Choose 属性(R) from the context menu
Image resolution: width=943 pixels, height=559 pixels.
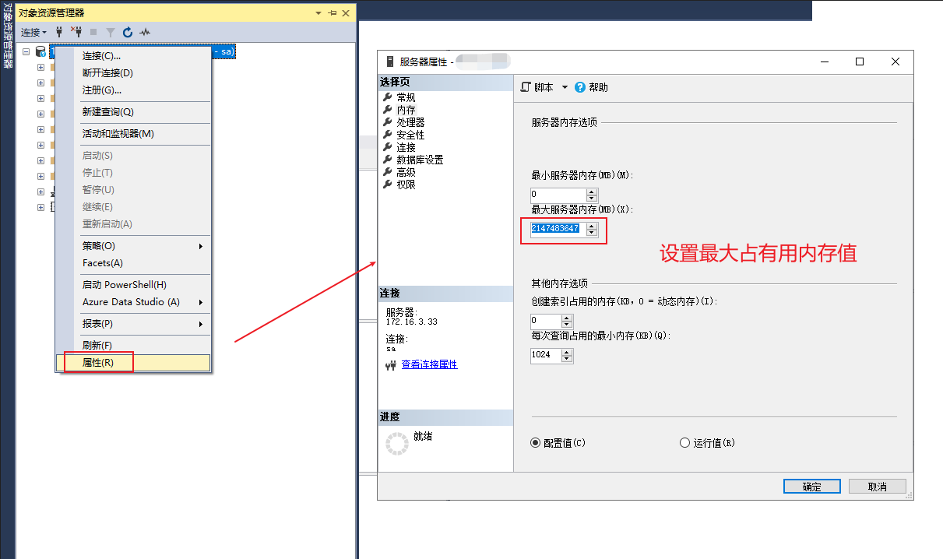point(98,363)
